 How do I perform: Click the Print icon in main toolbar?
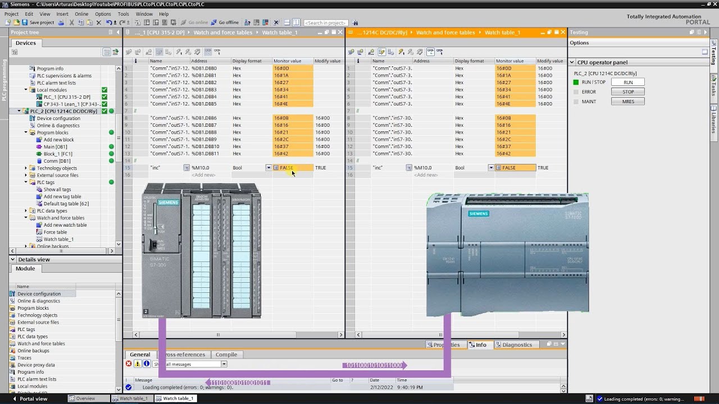point(61,22)
